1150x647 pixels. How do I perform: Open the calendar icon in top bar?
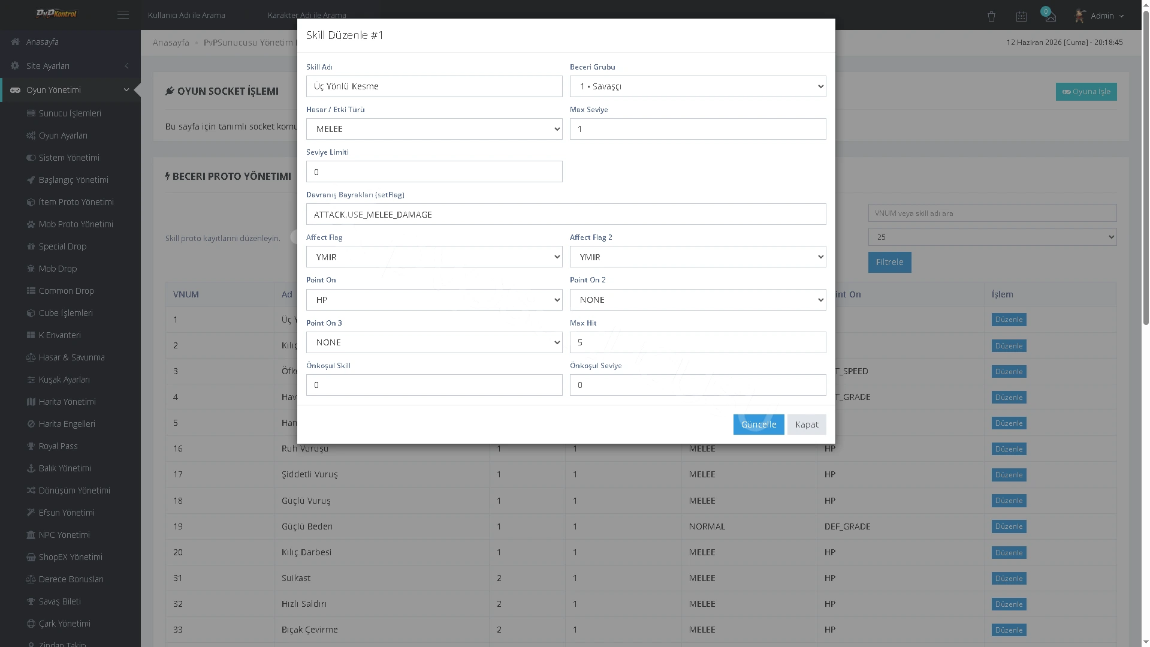pos(1021,16)
